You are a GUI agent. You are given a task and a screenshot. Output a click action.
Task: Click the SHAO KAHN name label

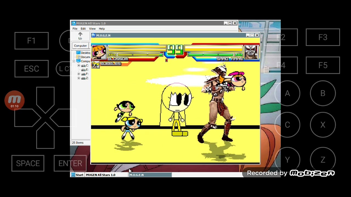pyautogui.click(x=230, y=59)
